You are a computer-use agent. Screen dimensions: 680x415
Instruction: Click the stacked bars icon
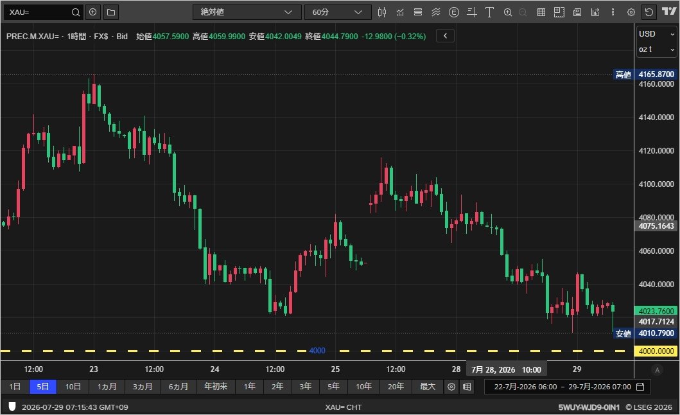coord(418,12)
